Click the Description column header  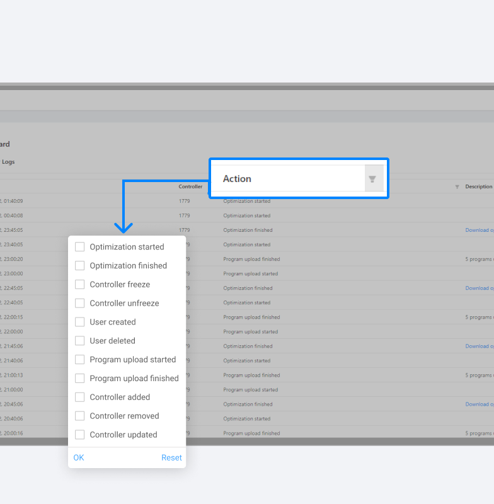(x=479, y=186)
